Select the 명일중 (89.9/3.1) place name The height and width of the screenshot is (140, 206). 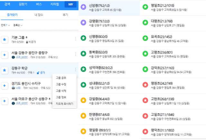pos(100,130)
